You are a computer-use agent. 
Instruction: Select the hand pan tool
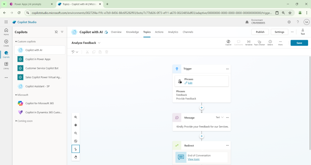(x=76, y=157)
